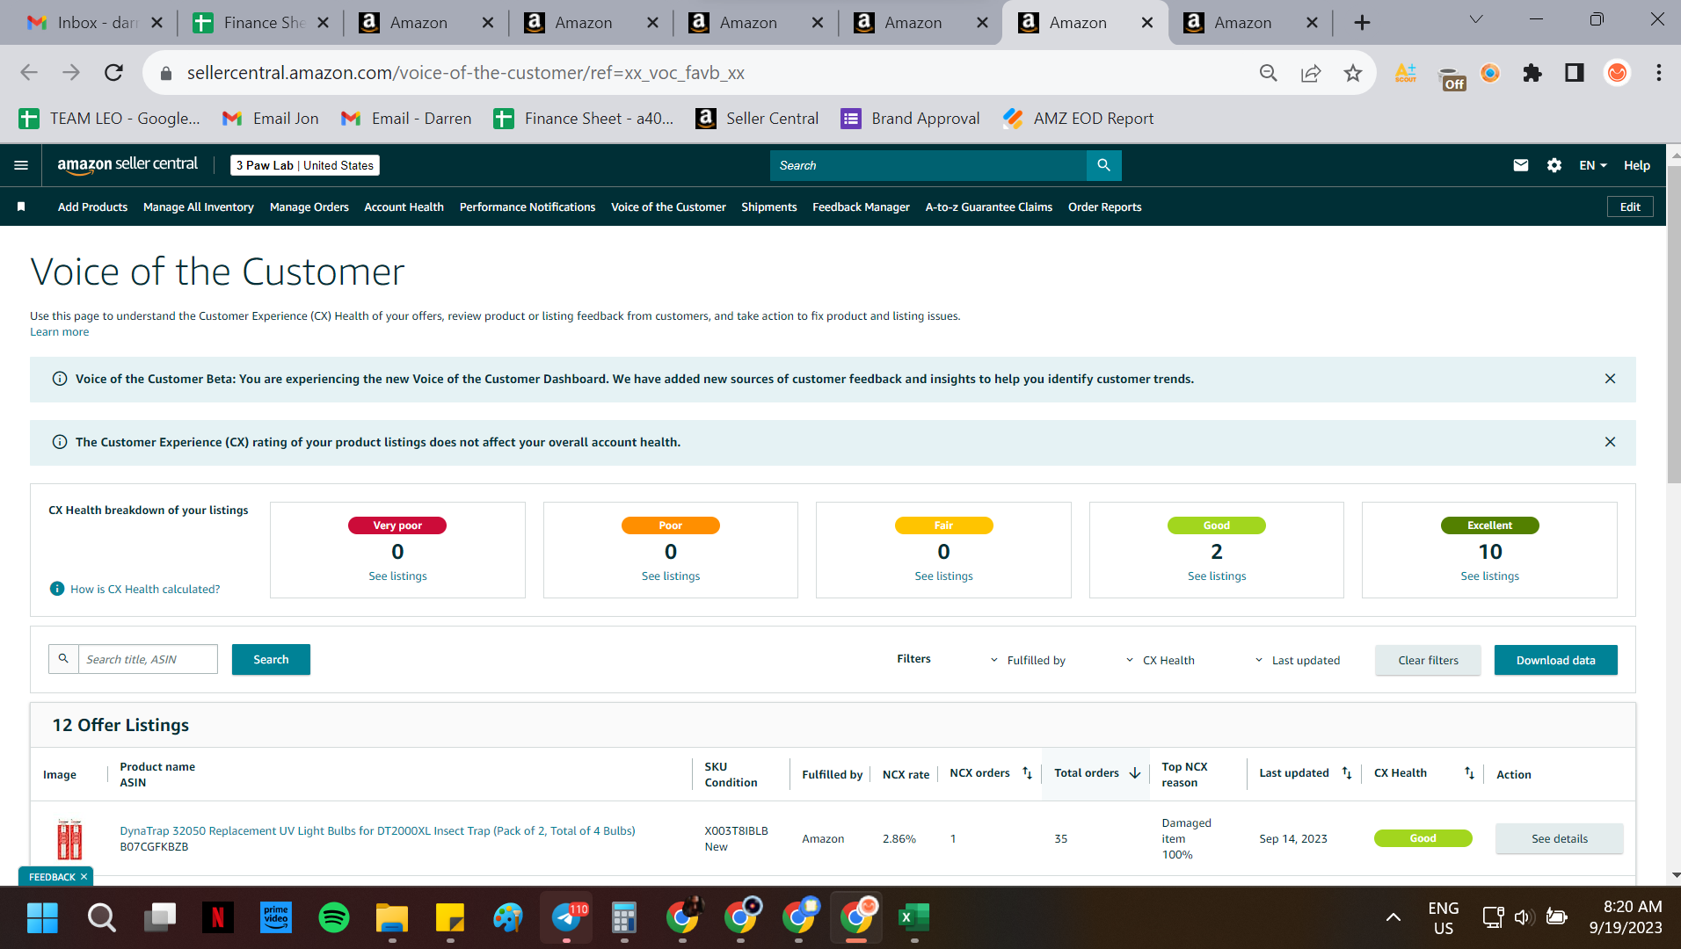Open Spotify from the taskbar
1681x949 pixels.
click(x=333, y=917)
